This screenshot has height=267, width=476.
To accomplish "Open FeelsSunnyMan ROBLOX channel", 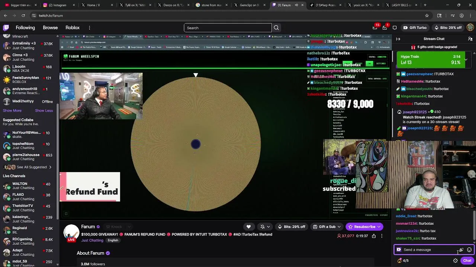I will point(29,80).
